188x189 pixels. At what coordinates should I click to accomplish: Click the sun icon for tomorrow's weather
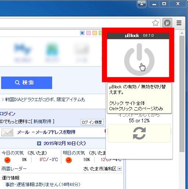pos(68,160)
